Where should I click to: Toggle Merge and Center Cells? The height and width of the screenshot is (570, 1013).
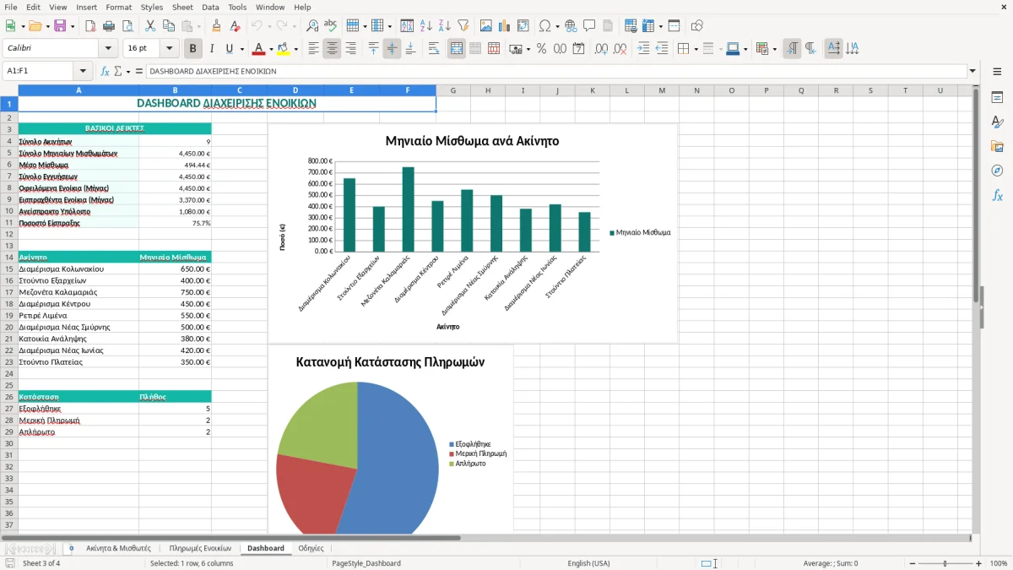(x=457, y=49)
